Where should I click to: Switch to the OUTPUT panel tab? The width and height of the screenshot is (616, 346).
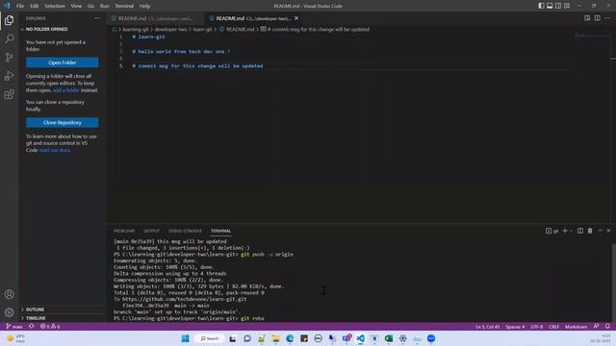click(x=151, y=231)
